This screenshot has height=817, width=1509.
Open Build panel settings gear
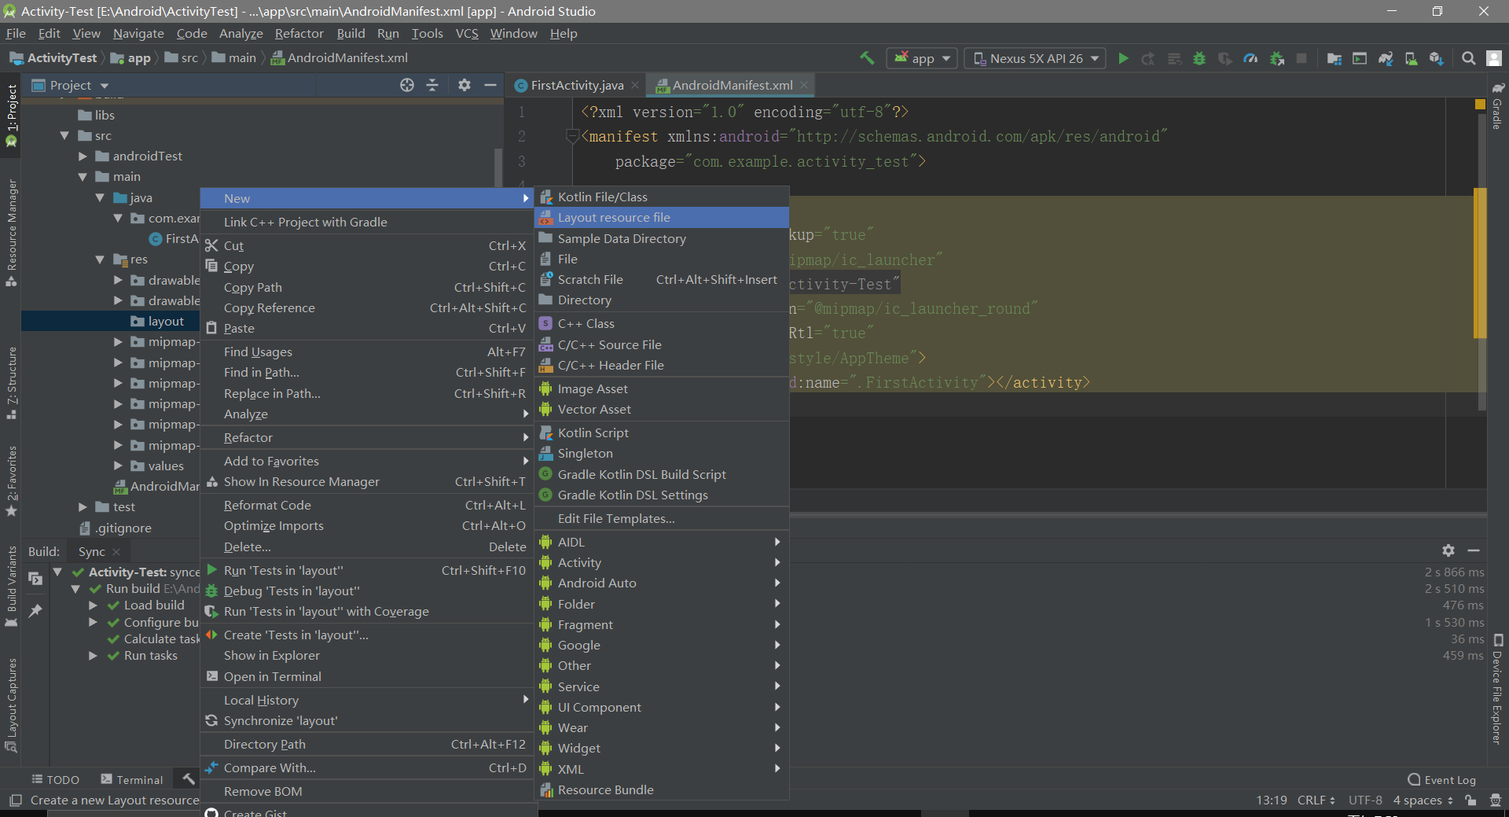pos(1448,550)
